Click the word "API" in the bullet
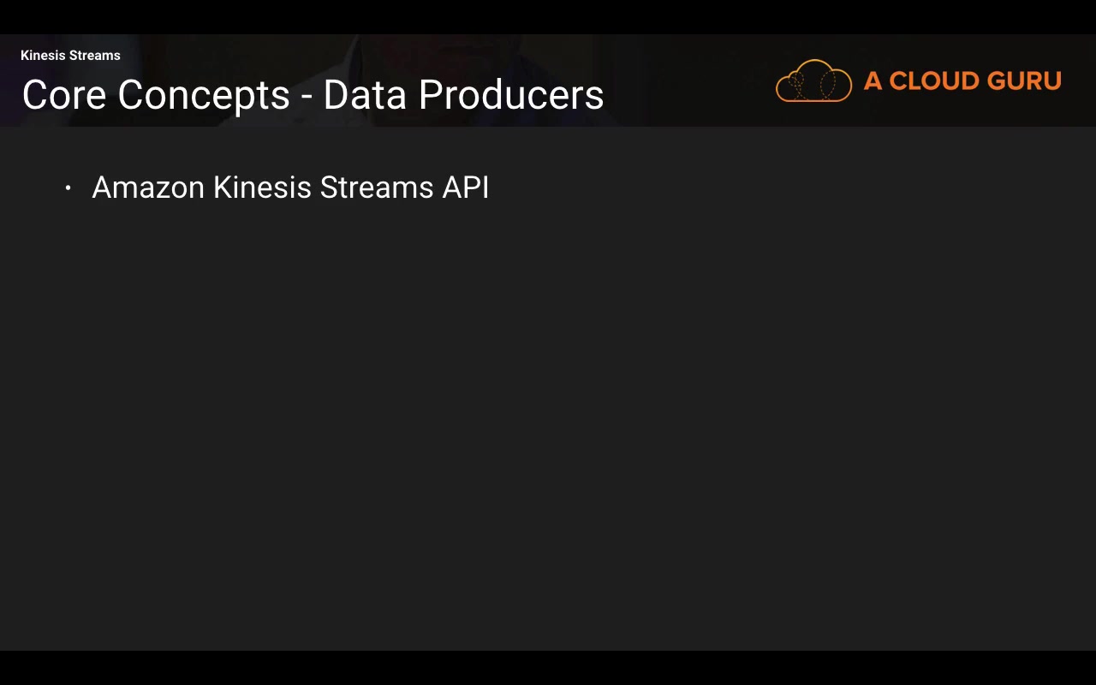This screenshot has height=685, width=1096. 466,188
